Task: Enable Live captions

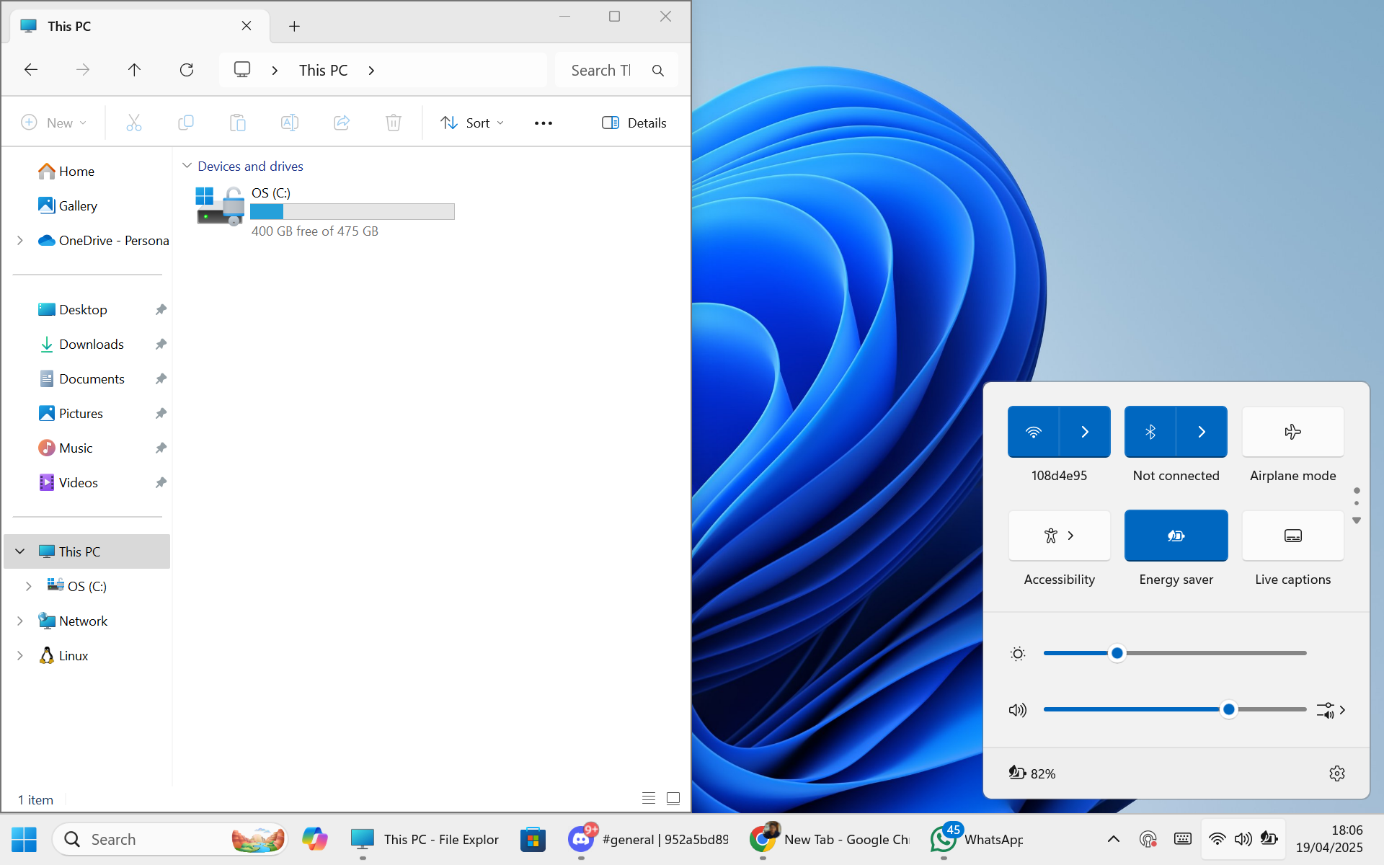Action: tap(1292, 536)
